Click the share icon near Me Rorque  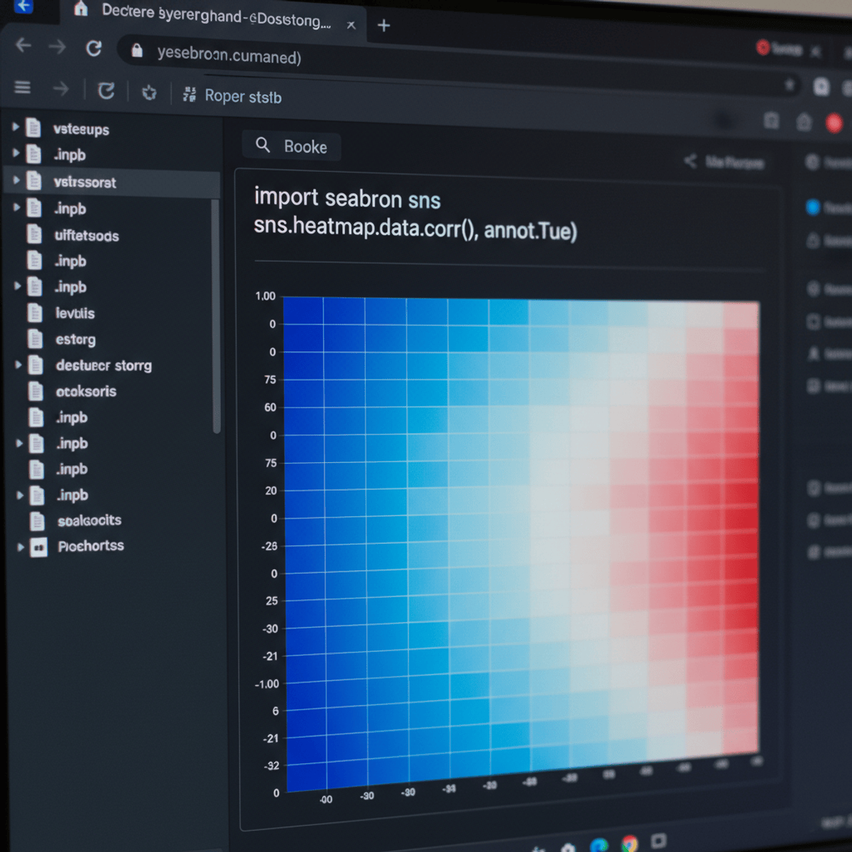pos(690,161)
